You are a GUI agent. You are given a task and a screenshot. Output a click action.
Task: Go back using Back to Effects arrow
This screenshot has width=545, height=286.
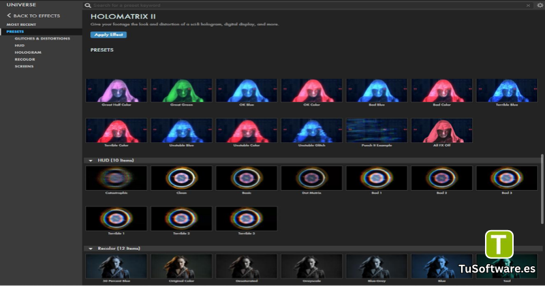[x=33, y=16]
